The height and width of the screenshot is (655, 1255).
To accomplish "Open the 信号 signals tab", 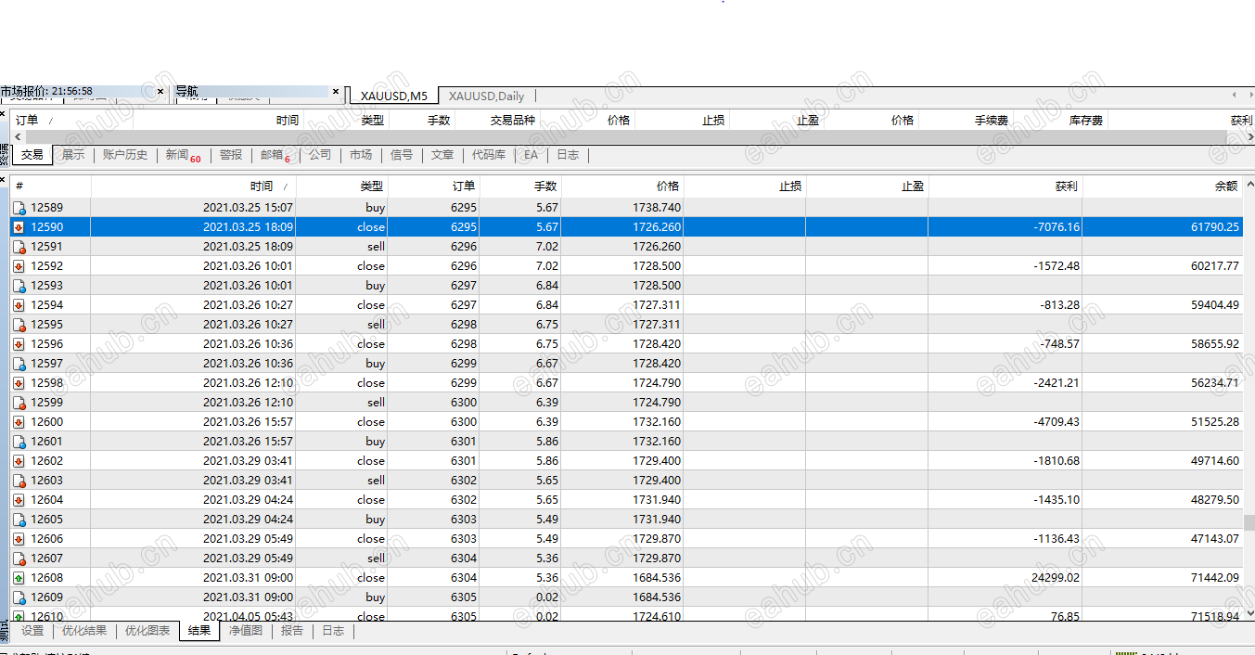I will pyautogui.click(x=402, y=155).
